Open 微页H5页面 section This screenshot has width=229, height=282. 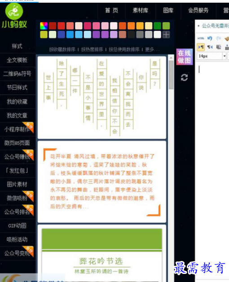(x=18, y=143)
